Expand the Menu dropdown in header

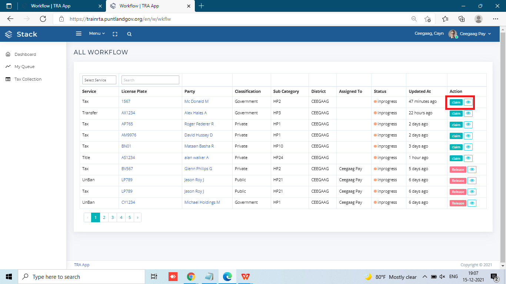pyautogui.click(x=97, y=34)
